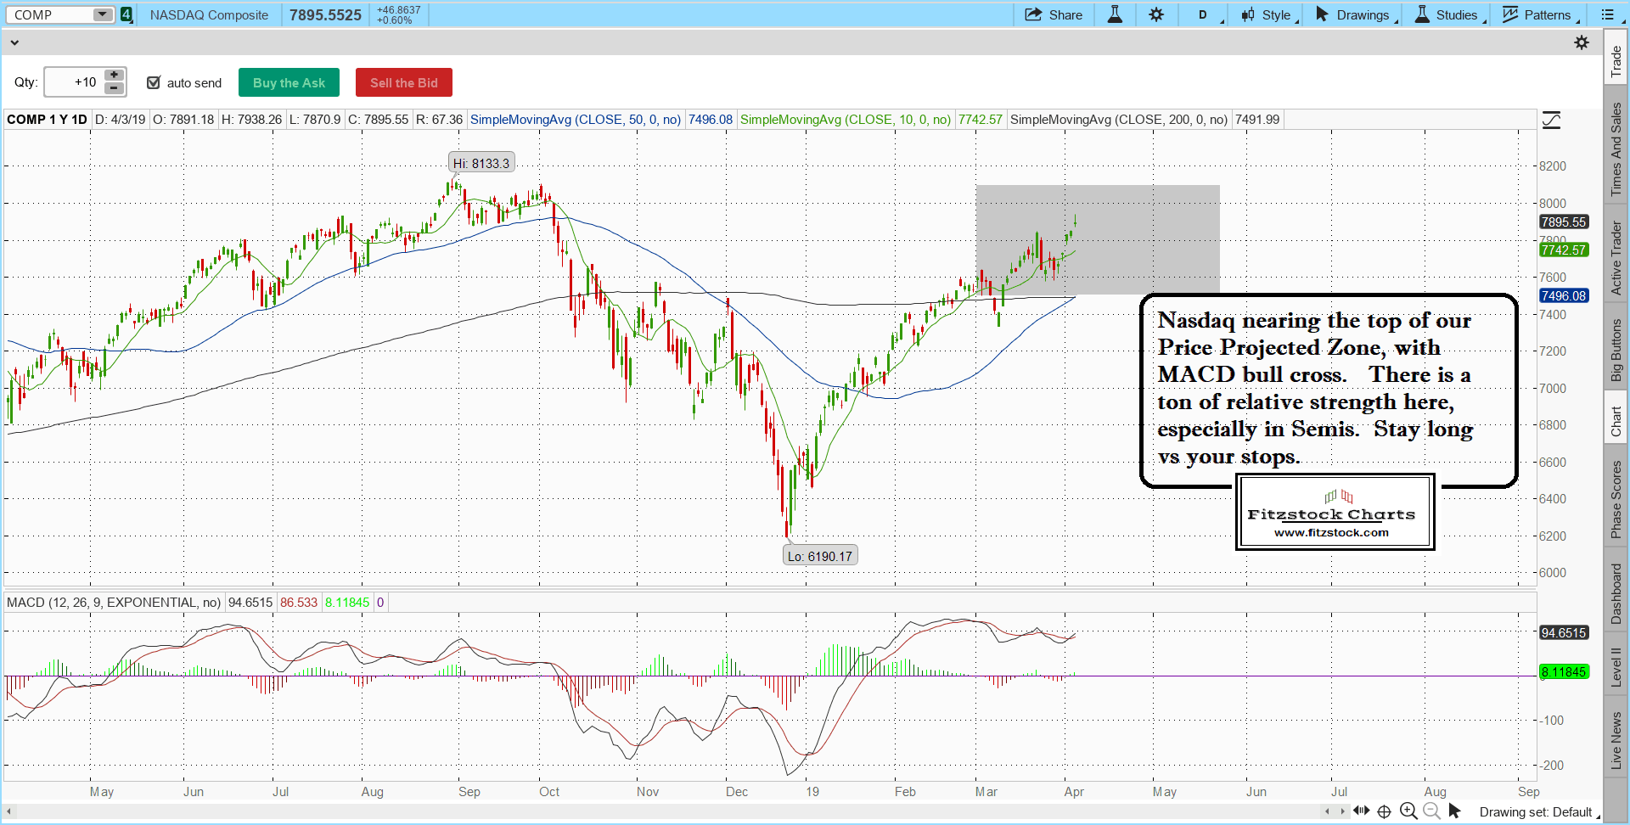Image resolution: width=1630 pixels, height=825 pixels.
Task: Collapse the trade bar with chevron
Action: [14, 42]
